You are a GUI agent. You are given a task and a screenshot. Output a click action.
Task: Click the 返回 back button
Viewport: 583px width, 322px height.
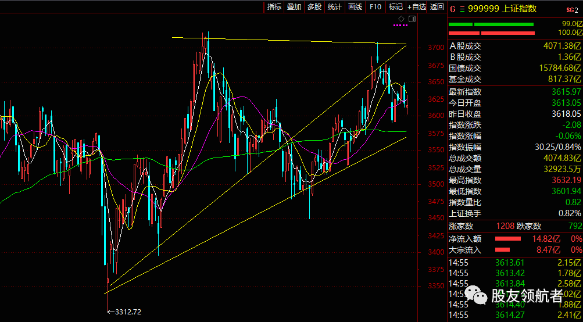point(437,7)
